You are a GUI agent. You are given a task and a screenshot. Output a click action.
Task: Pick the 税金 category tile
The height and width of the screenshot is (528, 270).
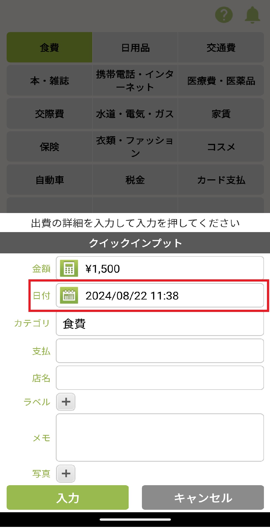135,180
